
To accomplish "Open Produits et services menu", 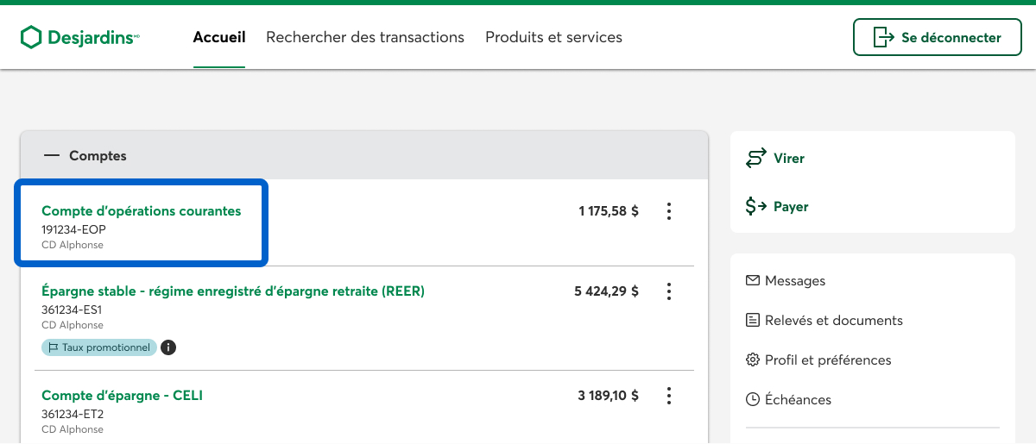I will click(x=553, y=37).
